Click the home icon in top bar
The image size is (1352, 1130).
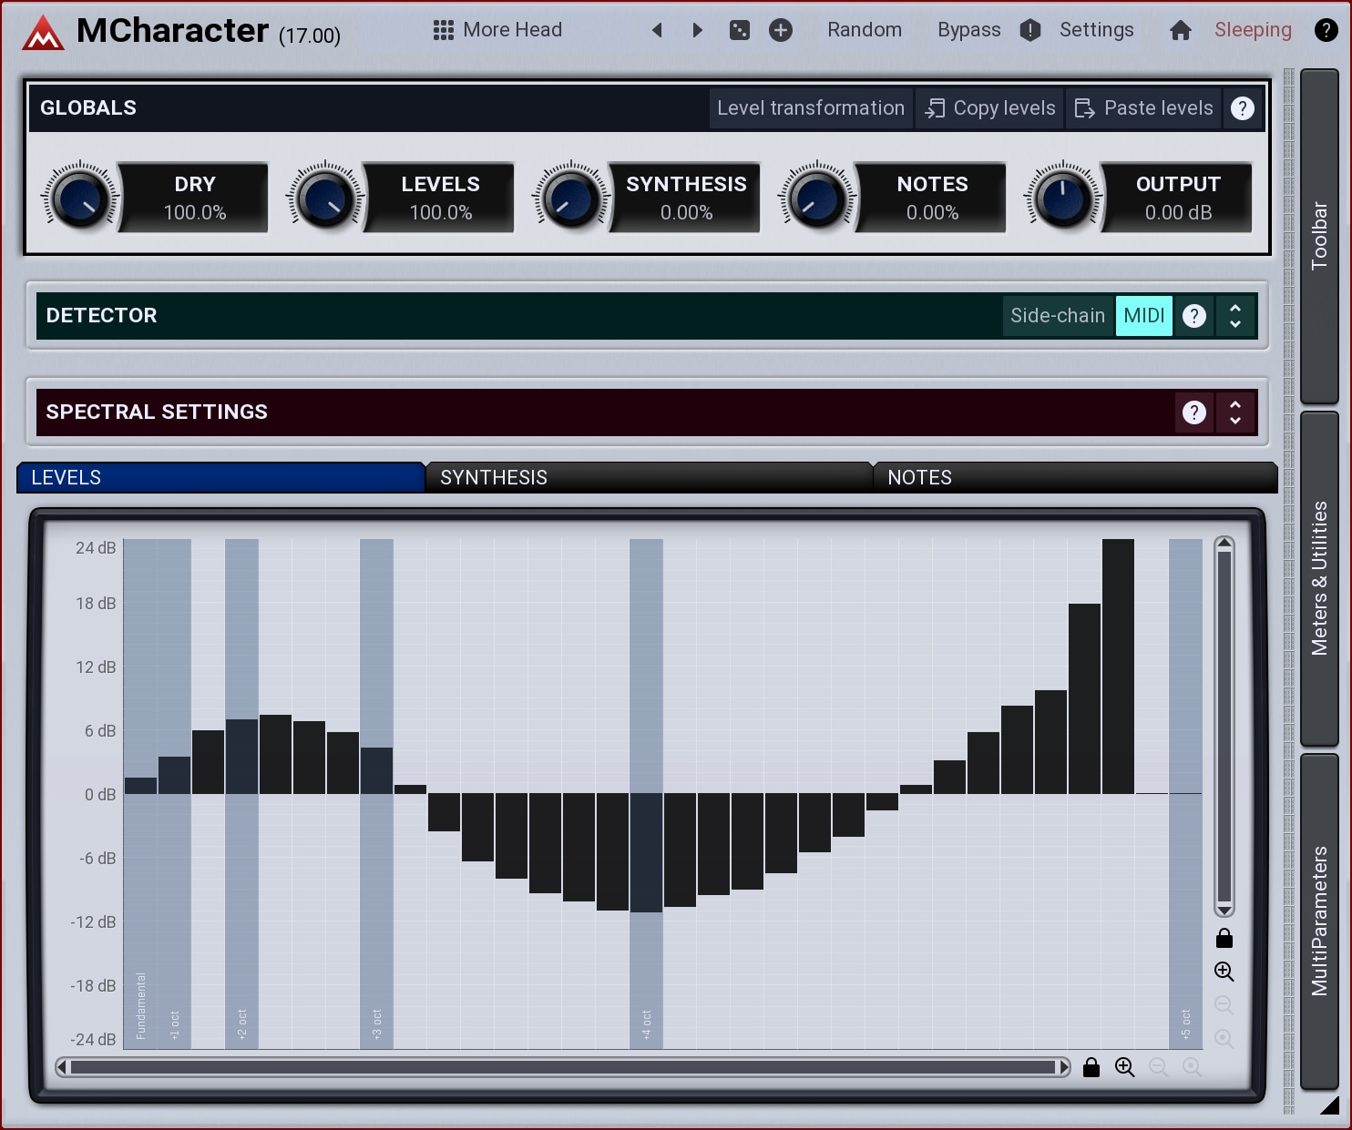click(x=1181, y=30)
